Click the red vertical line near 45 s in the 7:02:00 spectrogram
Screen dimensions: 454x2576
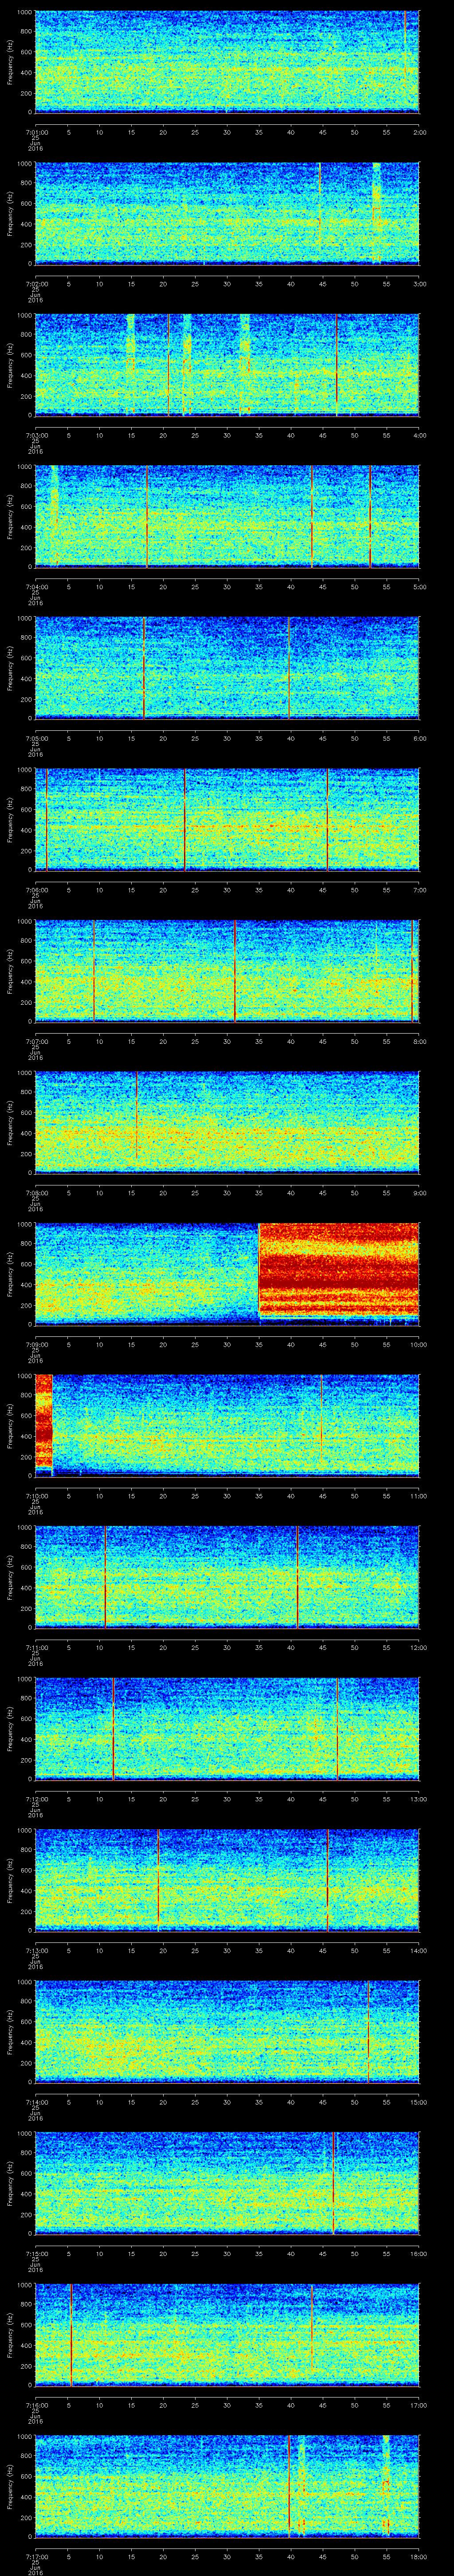319,205
